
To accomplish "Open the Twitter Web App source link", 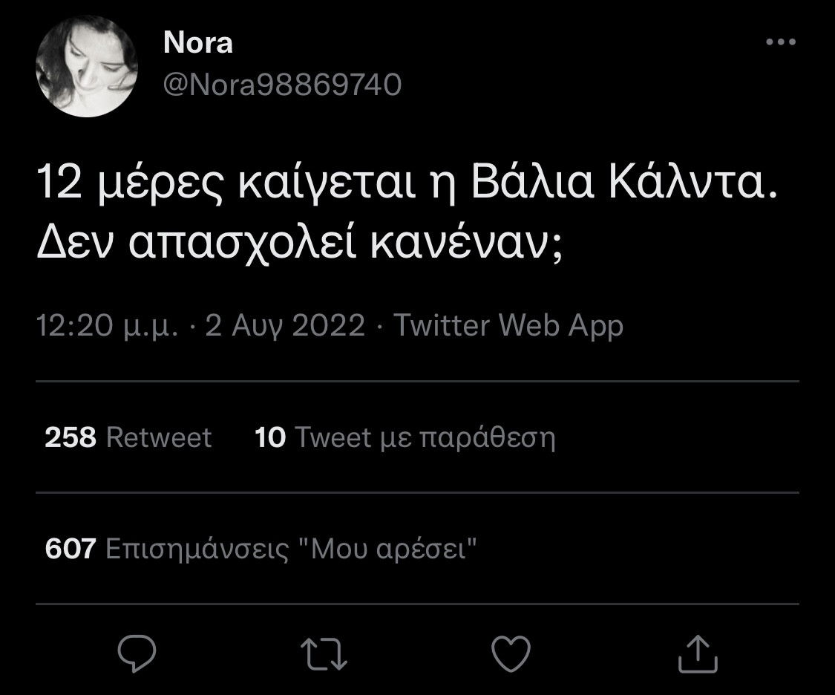I will [508, 326].
